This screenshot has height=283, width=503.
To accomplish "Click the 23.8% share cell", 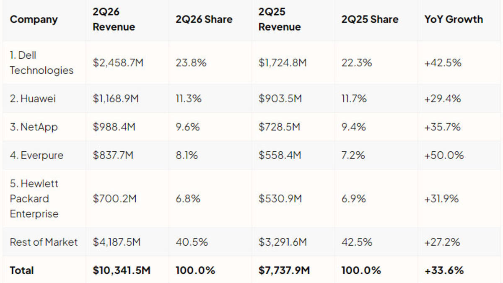I will pos(191,63).
